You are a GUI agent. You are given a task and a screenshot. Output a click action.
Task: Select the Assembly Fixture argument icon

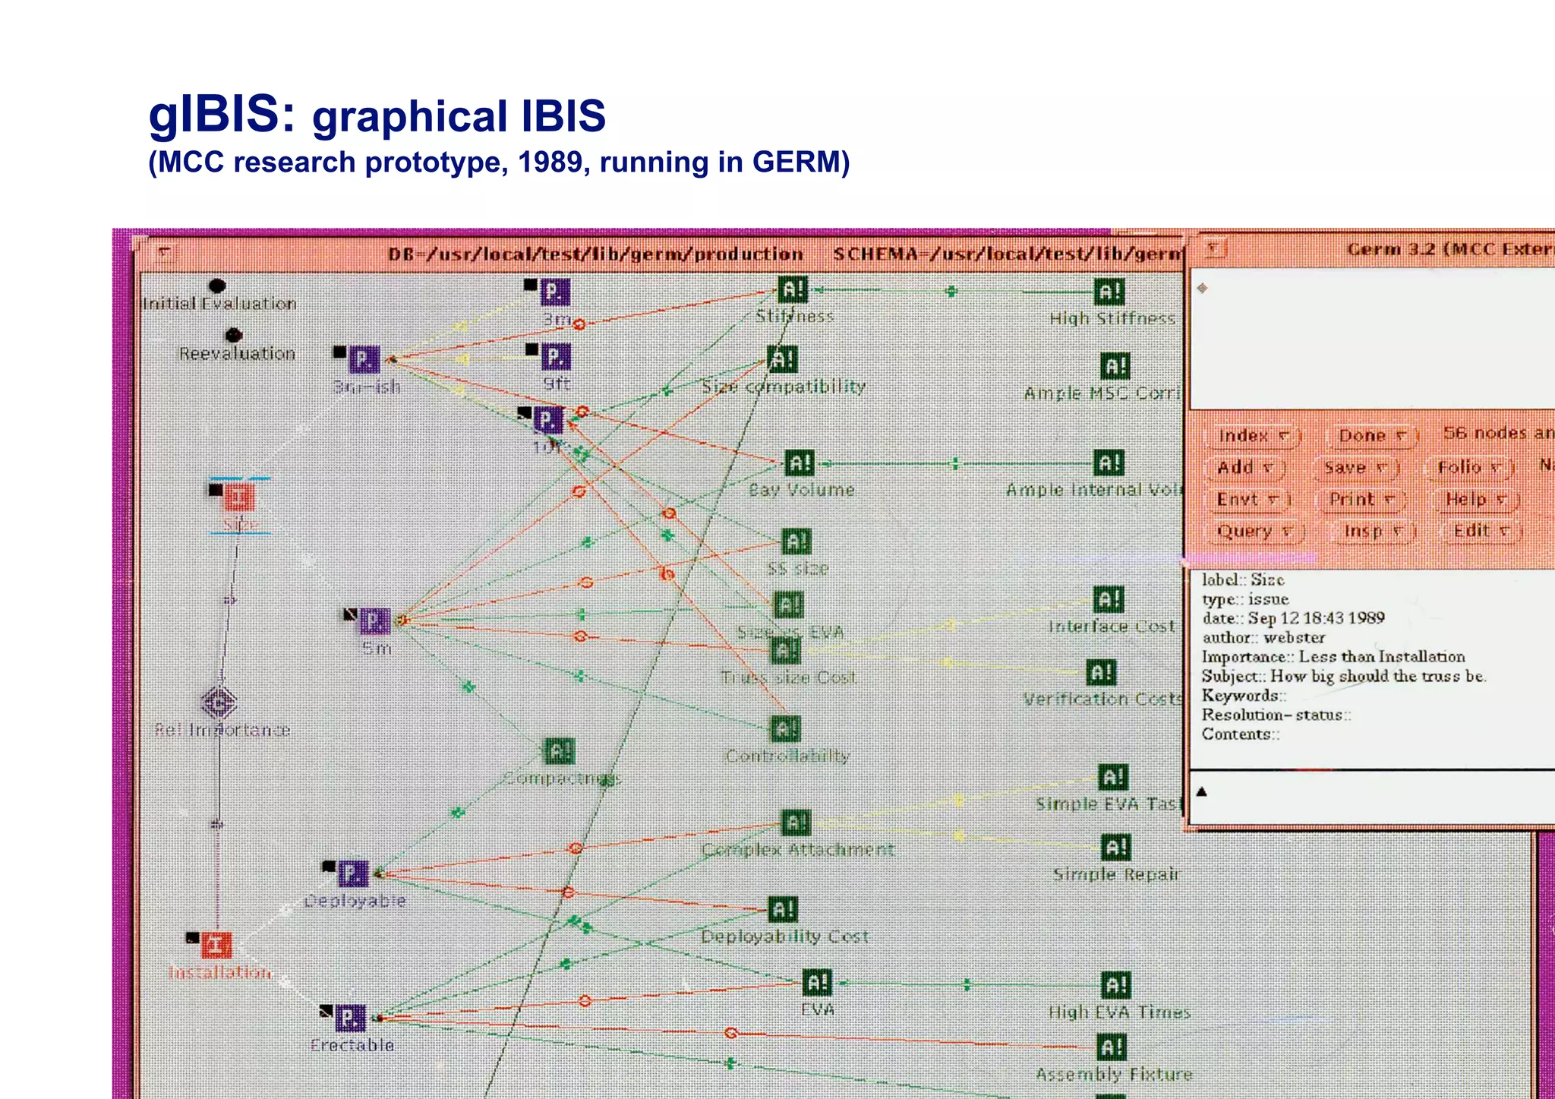pyautogui.click(x=1112, y=1047)
